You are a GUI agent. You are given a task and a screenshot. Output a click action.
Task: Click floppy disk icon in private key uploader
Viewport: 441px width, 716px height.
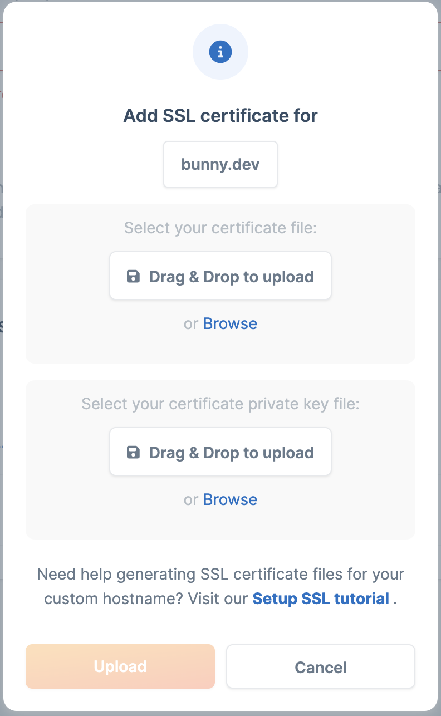point(133,453)
